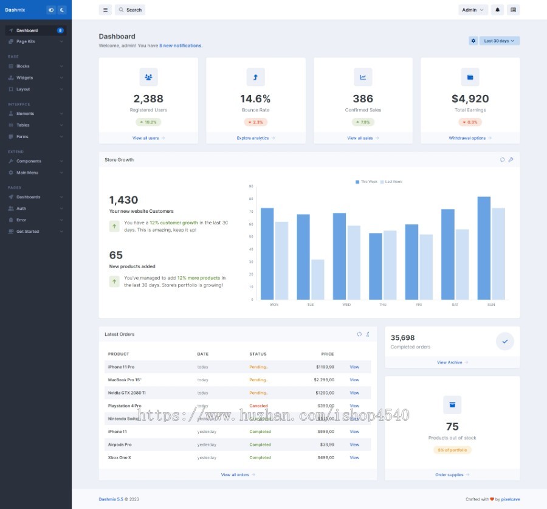View the iPhone 11 Pro order
The height and width of the screenshot is (509, 547).
[354, 367]
